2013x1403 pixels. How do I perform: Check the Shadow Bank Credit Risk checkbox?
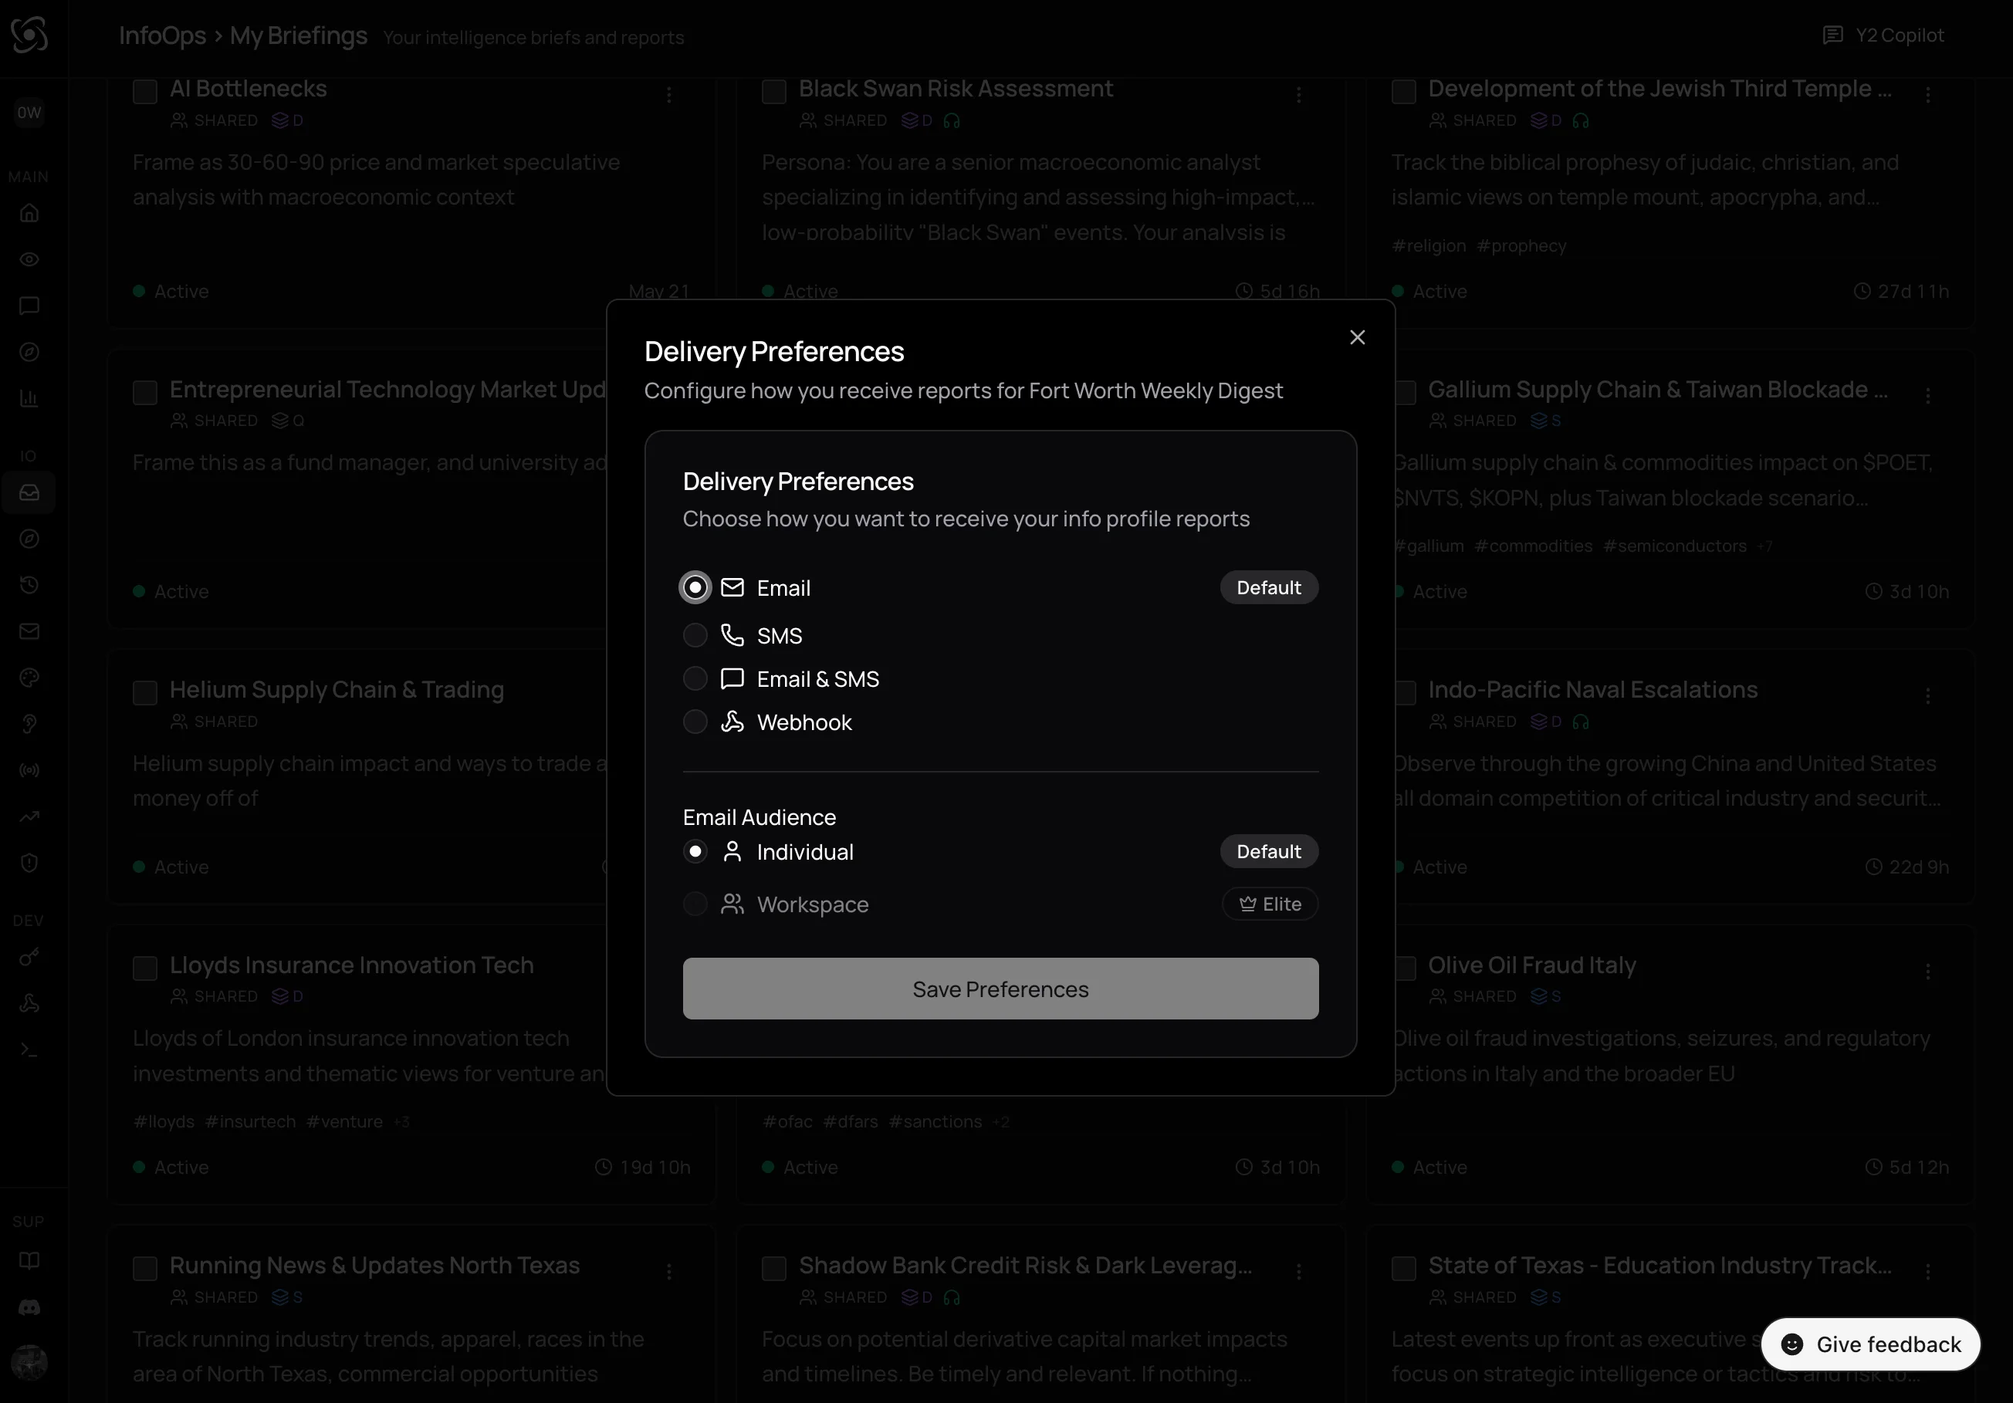point(774,1268)
